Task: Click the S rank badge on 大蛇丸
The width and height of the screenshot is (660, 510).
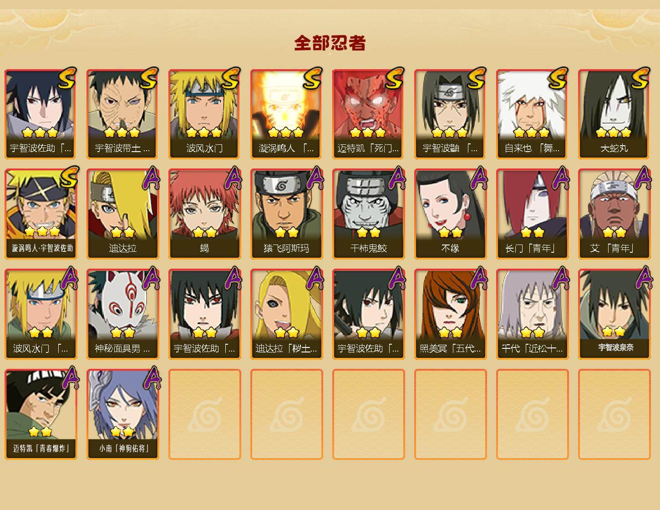Action: [x=640, y=78]
